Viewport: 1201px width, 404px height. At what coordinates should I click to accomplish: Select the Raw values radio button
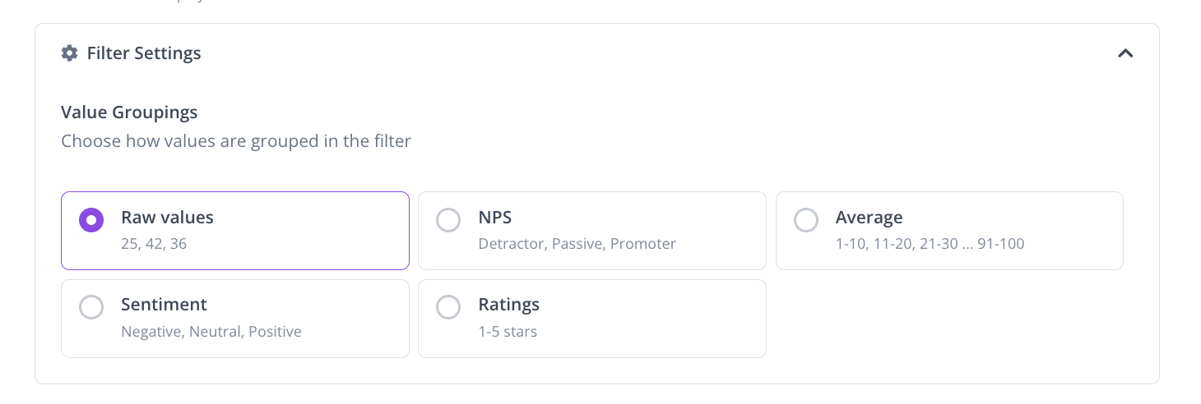[x=91, y=220]
